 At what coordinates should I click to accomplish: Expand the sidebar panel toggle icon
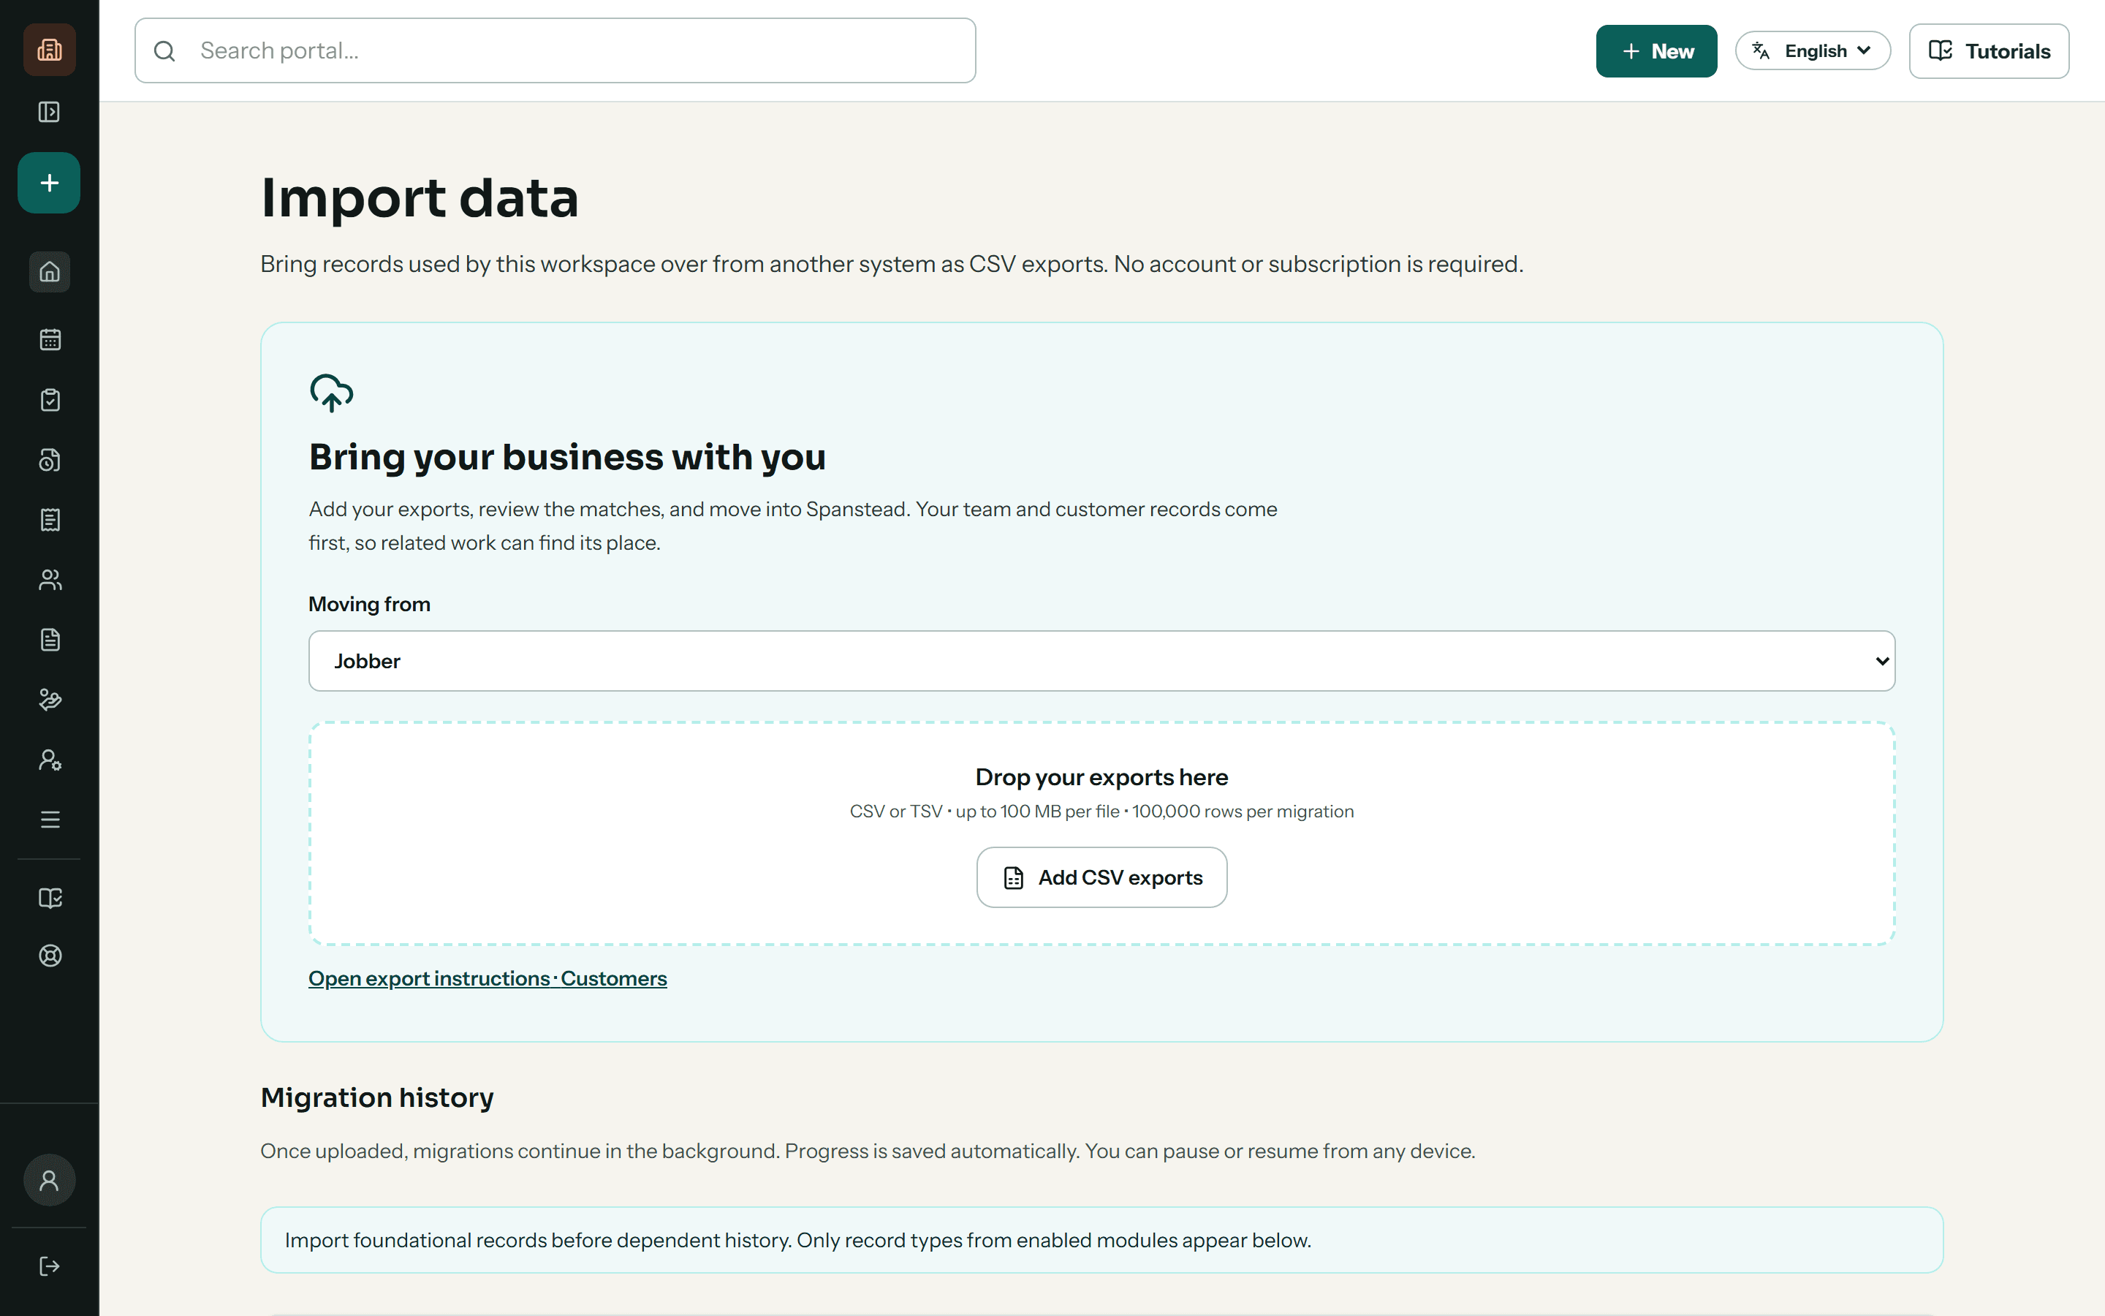pyautogui.click(x=50, y=111)
